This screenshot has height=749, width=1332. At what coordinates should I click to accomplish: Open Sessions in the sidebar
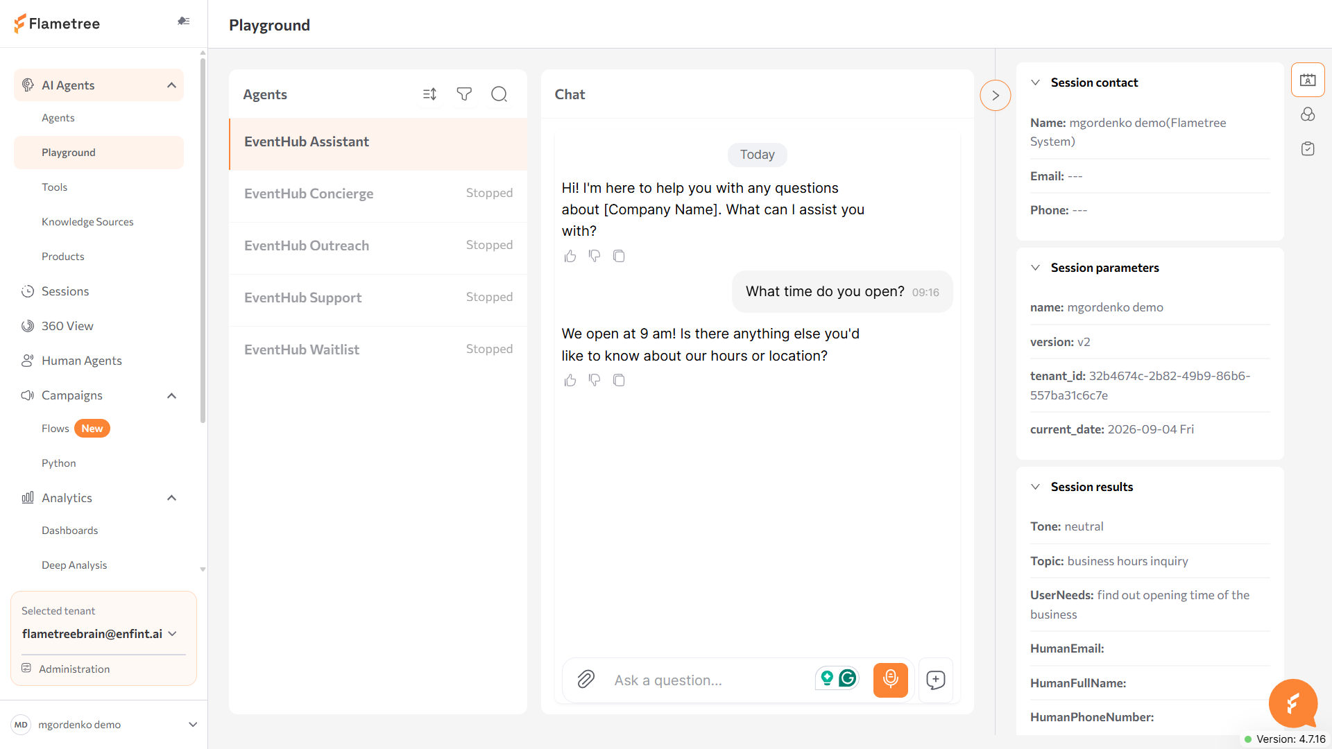coord(65,291)
